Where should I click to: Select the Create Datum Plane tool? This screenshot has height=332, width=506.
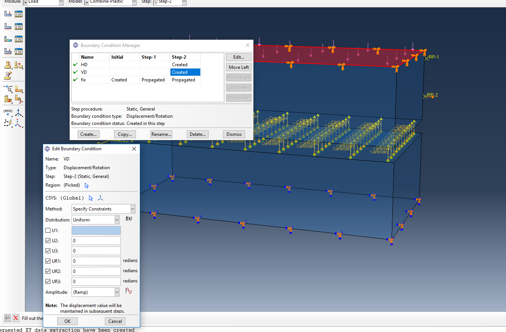pos(8,123)
